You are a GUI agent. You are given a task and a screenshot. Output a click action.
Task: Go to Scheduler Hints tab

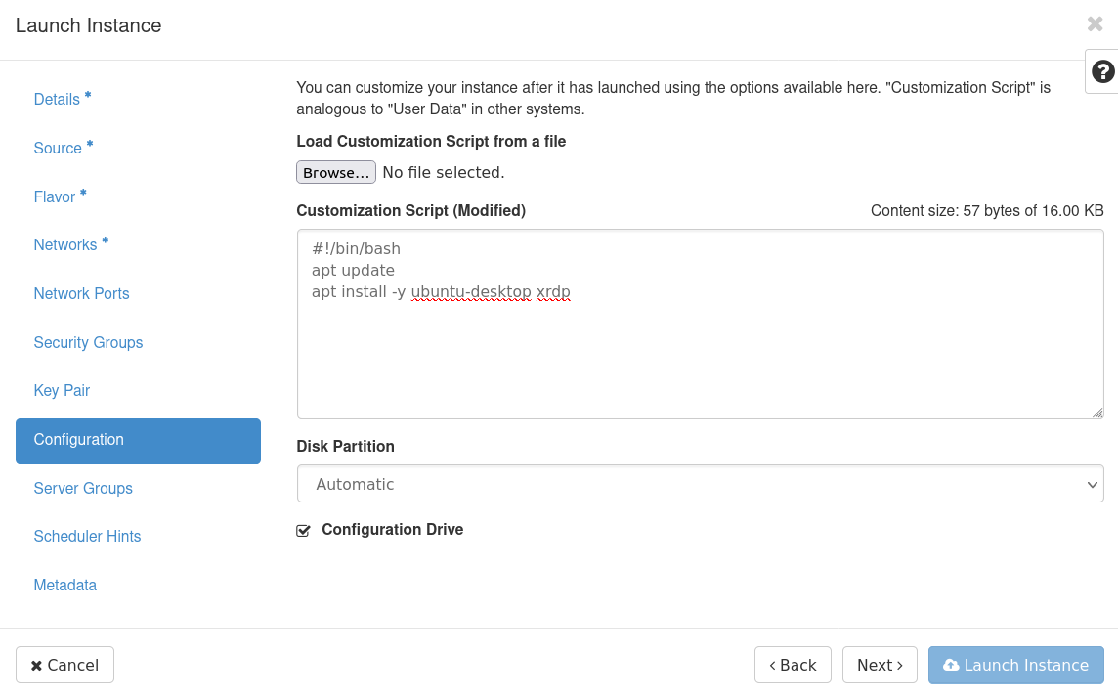tap(87, 537)
